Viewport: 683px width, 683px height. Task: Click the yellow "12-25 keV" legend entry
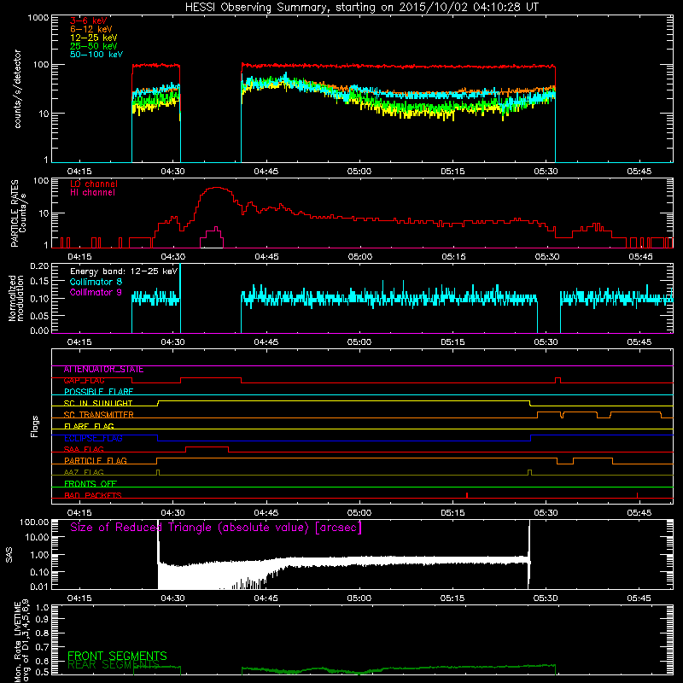94,38
